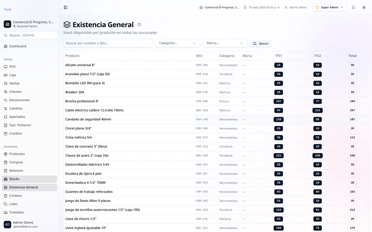Click the Buscar button
The width and height of the screenshot is (372, 232).
(x=261, y=44)
